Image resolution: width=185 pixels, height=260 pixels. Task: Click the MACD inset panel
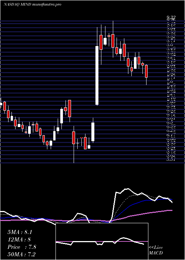[x=102, y=241]
